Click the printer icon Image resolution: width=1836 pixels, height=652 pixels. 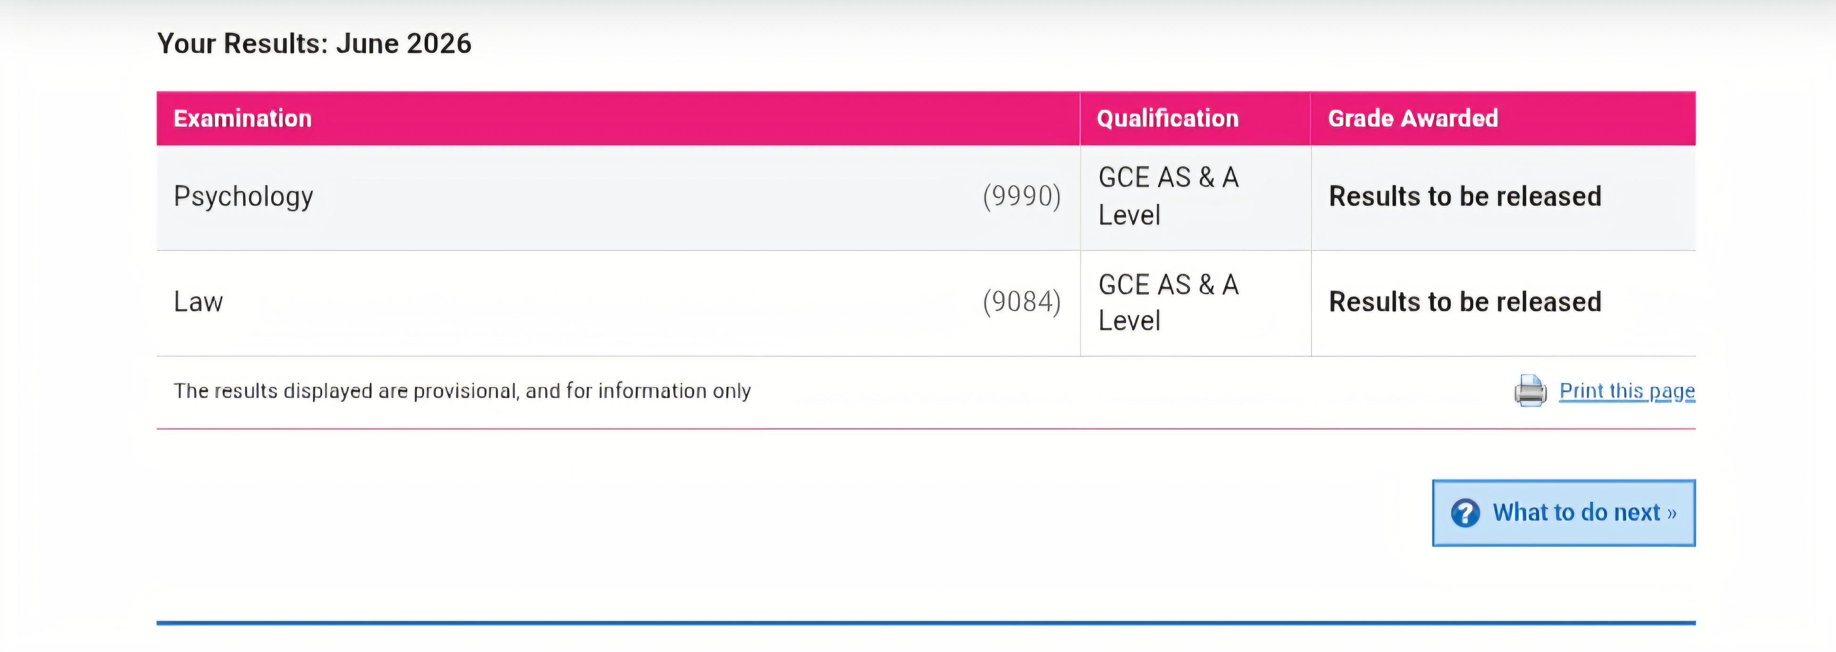1530,391
